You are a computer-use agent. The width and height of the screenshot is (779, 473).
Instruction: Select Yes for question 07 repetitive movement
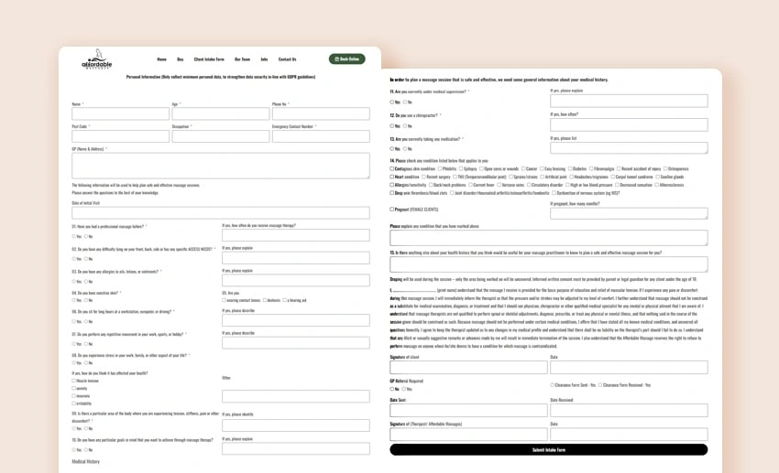coord(74,344)
